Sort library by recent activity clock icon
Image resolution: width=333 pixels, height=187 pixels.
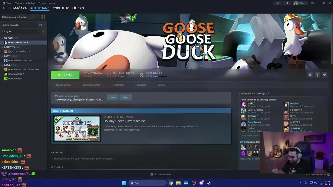(41, 25)
